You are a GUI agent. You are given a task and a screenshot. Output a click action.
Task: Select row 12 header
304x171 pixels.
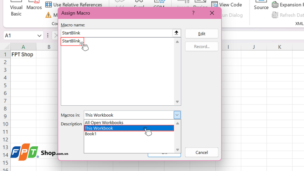(5, 139)
